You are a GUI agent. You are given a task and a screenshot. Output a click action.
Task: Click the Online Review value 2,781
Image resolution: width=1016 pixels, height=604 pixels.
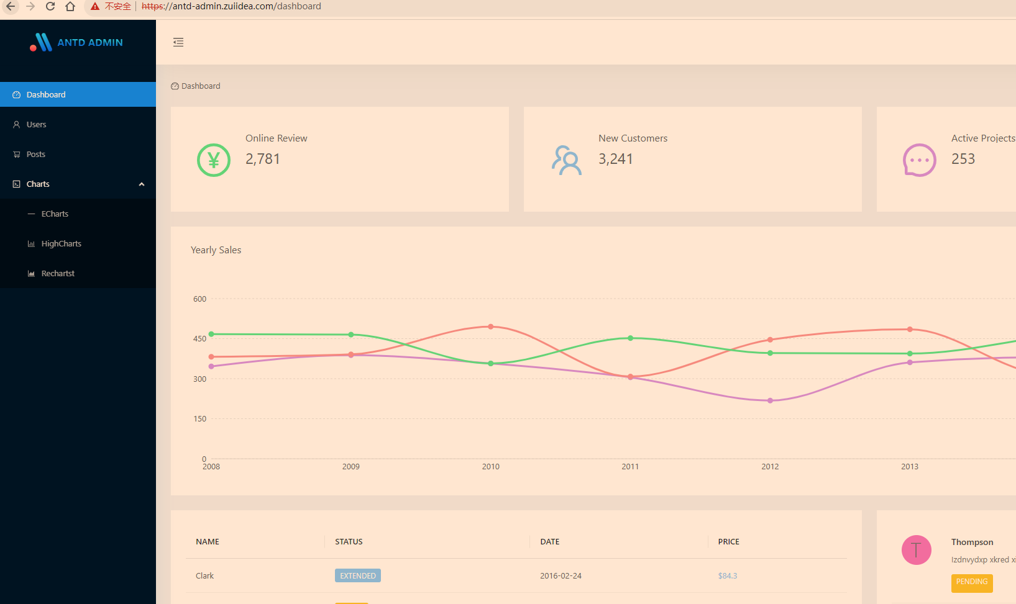[x=263, y=159]
